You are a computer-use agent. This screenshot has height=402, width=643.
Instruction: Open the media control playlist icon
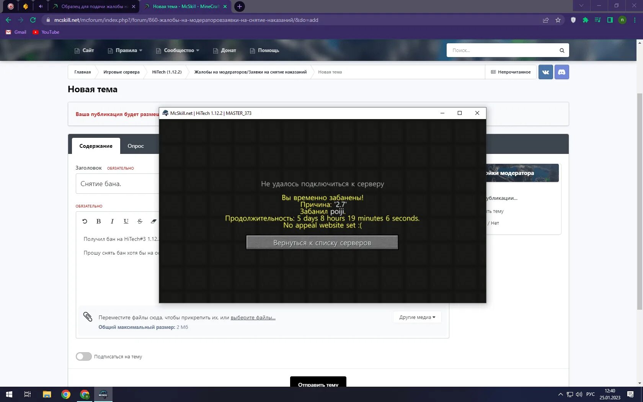pyautogui.click(x=597, y=20)
